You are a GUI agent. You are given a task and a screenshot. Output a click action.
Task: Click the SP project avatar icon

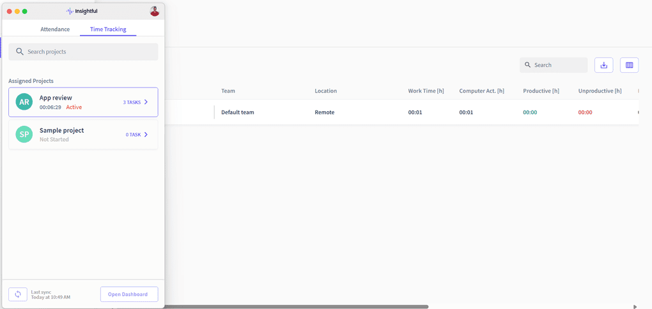pyautogui.click(x=24, y=135)
